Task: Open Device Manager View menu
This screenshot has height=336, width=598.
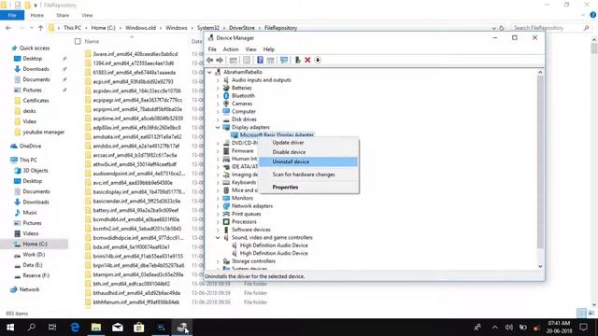Action: coord(250,49)
